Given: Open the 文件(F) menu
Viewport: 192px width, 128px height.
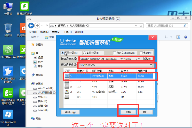Looking at the screenshot, I should pyautogui.click(x=33, y=32).
